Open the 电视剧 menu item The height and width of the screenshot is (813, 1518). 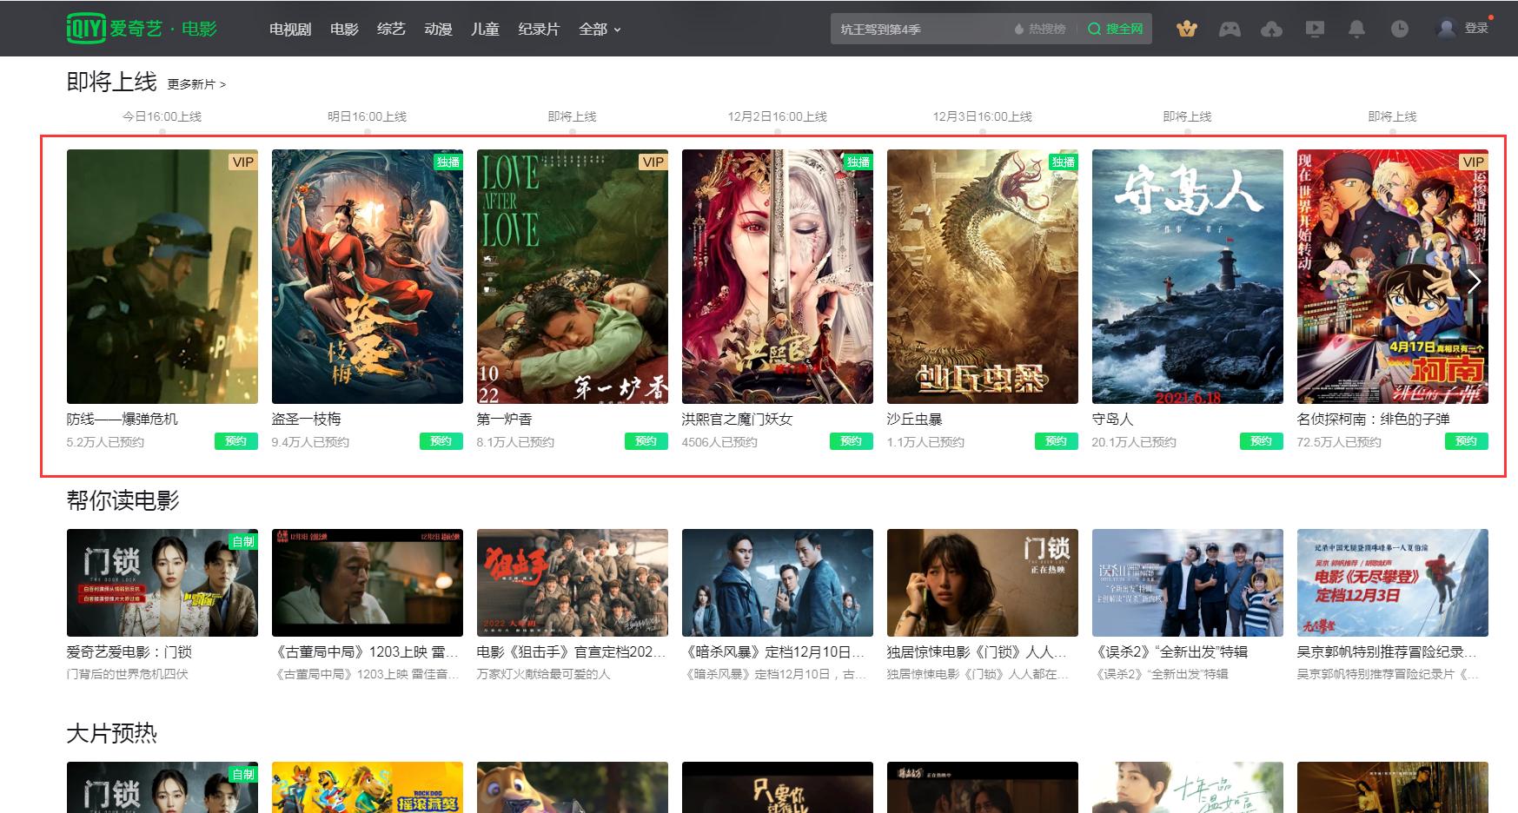pyautogui.click(x=290, y=29)
